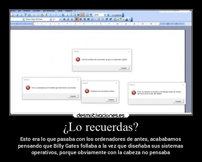Click the ERROR title of the trojan dialog
The width and height of the screenshot is (202, 162).
[x=132, y=85]
